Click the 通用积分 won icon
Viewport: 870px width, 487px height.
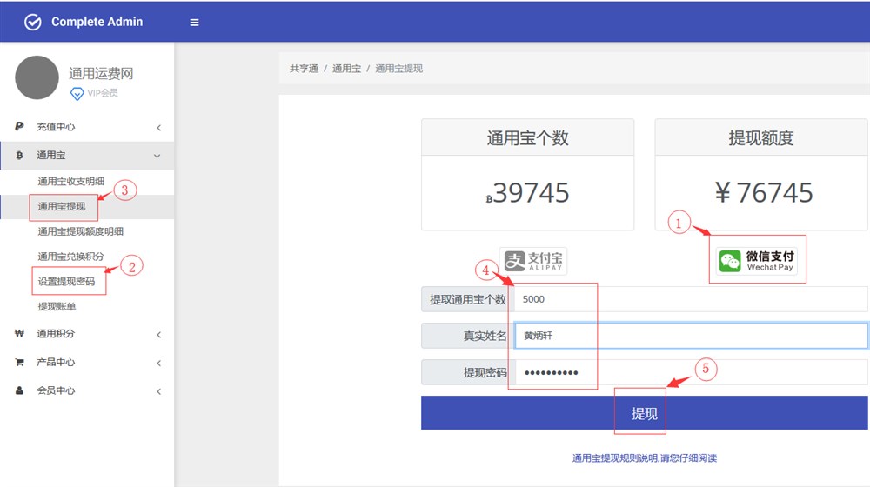[x=19, y=333]
